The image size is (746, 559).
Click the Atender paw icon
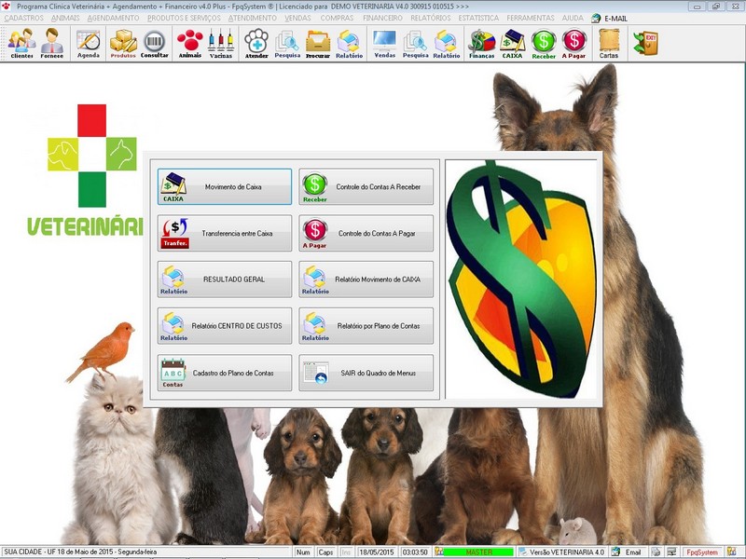point(256,43)
